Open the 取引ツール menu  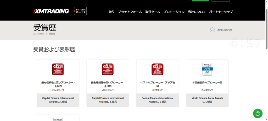[x=153, y=12]
